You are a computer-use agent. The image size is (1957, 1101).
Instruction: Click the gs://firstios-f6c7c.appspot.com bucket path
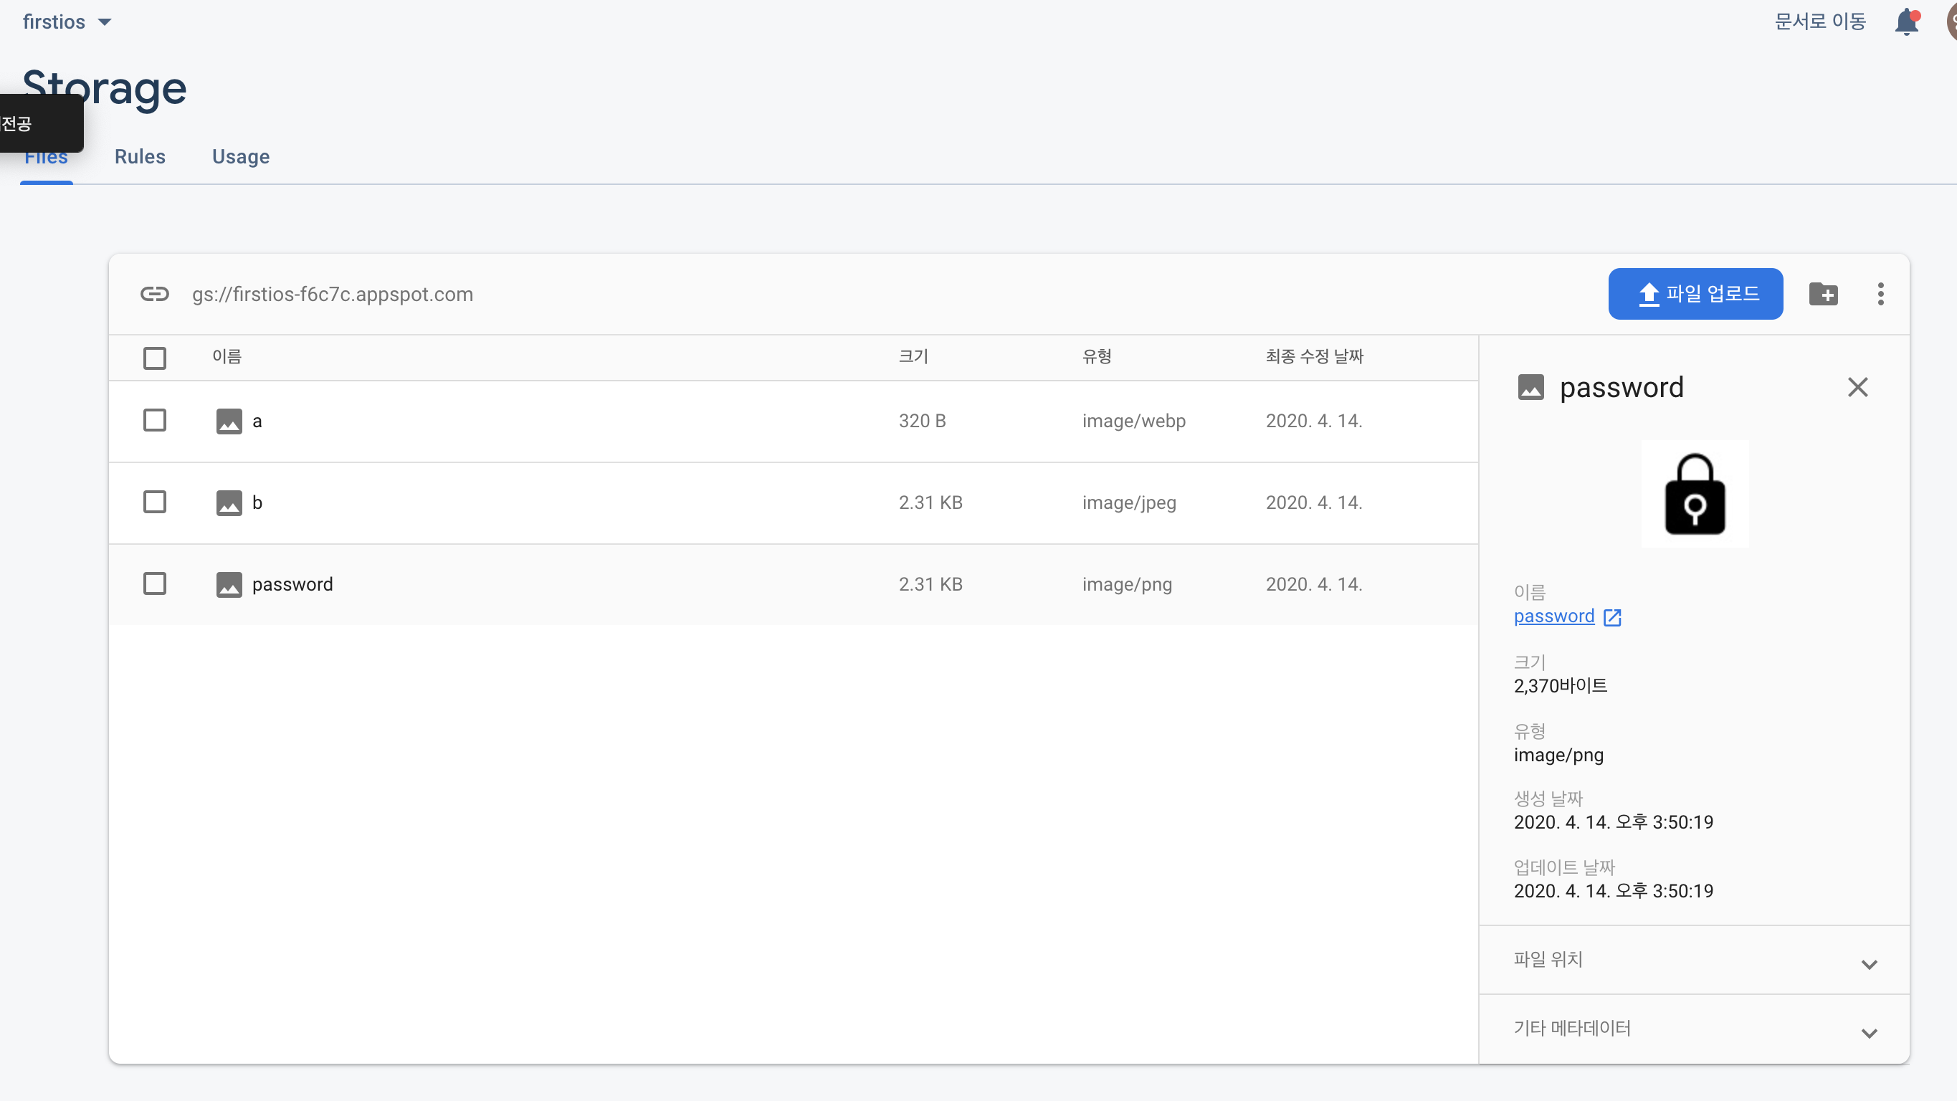pos(333,294)
